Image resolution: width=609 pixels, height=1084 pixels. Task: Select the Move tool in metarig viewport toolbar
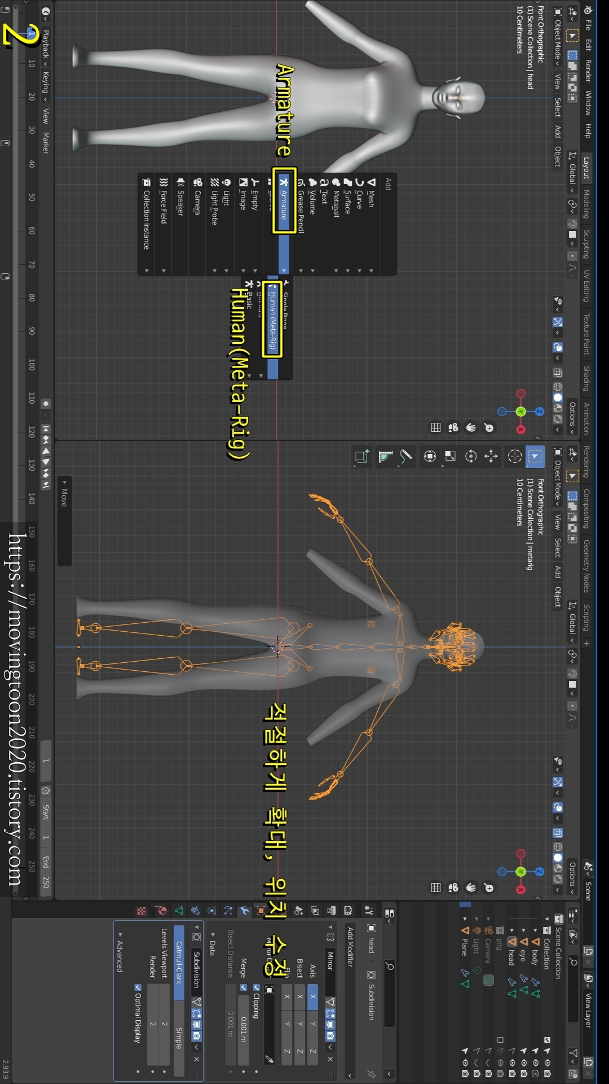coord(491,456)
